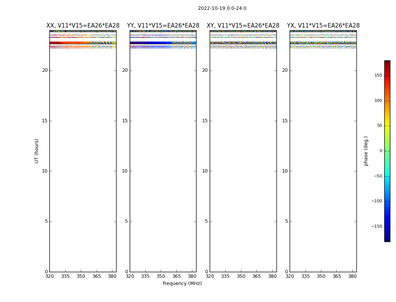Viewport: 396px width, 302px height.
Task: Click the "UT (hours)" axis label
Action: (37, 151)
